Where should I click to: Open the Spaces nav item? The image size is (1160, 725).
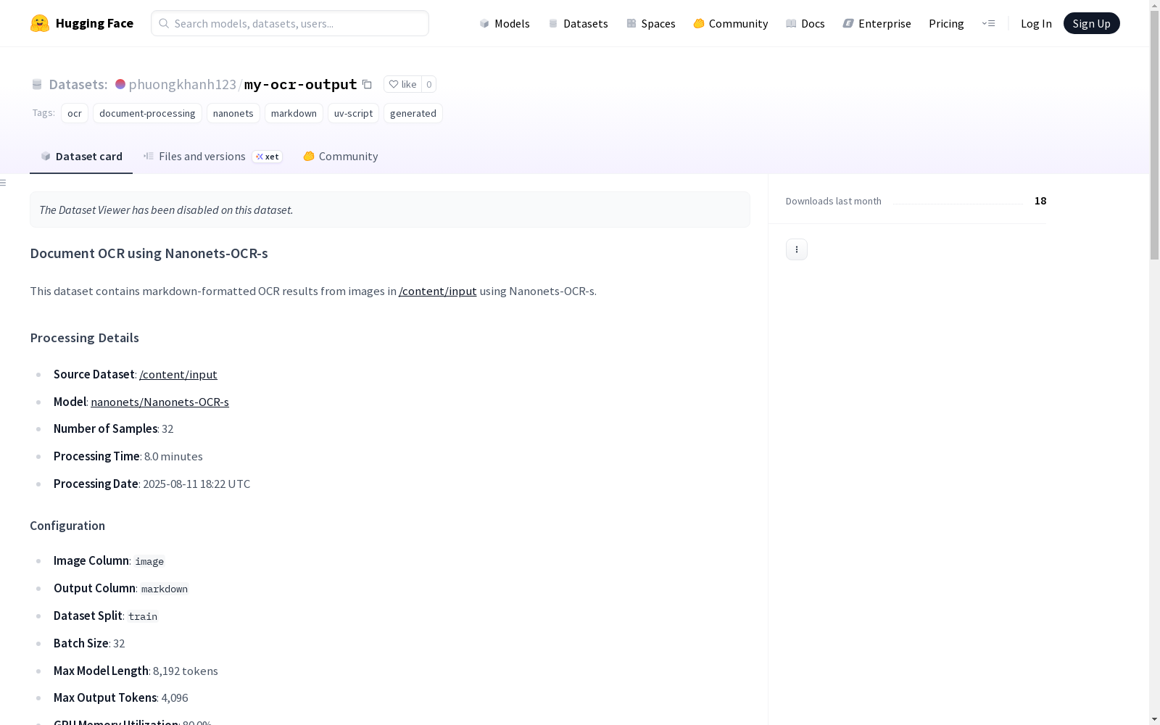coord(651,23)
